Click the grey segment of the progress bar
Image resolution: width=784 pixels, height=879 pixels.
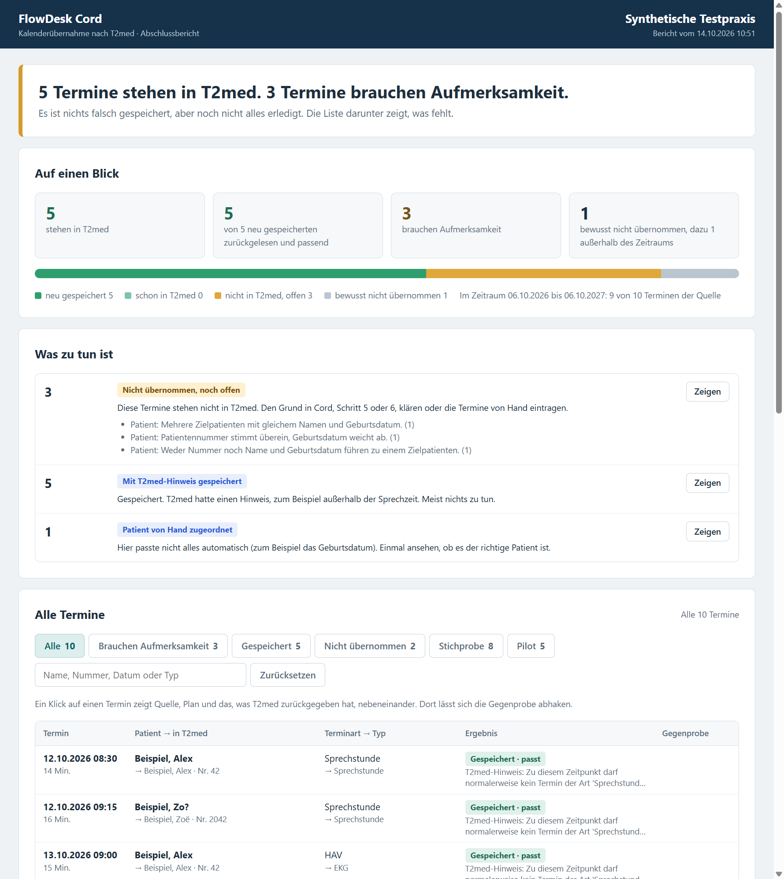(700, 273)
